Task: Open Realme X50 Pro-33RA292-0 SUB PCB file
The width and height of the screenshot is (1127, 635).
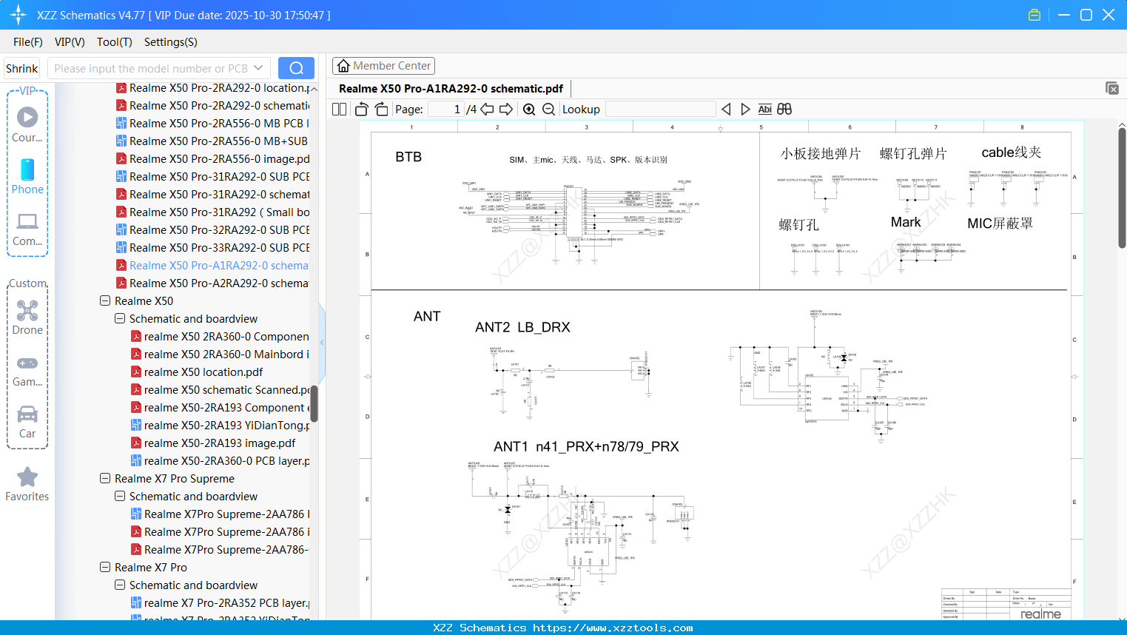Action: pos(213,248)
